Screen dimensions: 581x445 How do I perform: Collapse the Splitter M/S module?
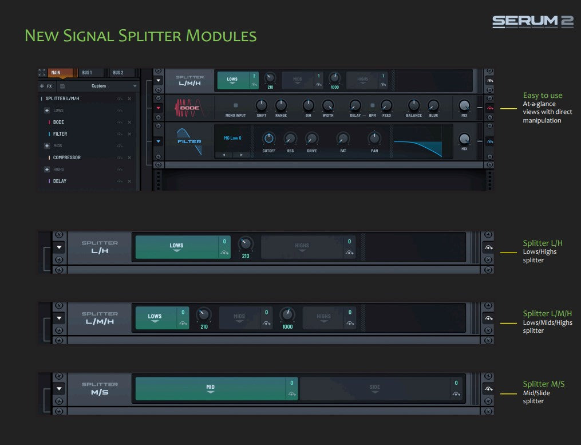point(60,389)
